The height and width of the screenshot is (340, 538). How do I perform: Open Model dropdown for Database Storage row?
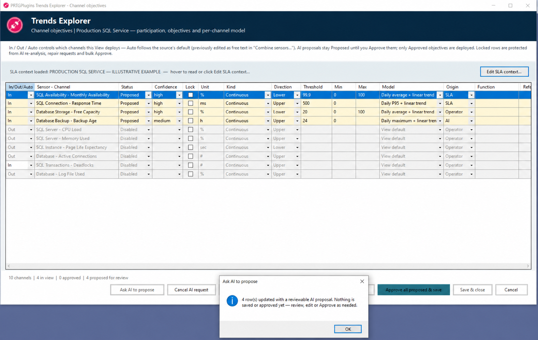(x=440, y=112)
